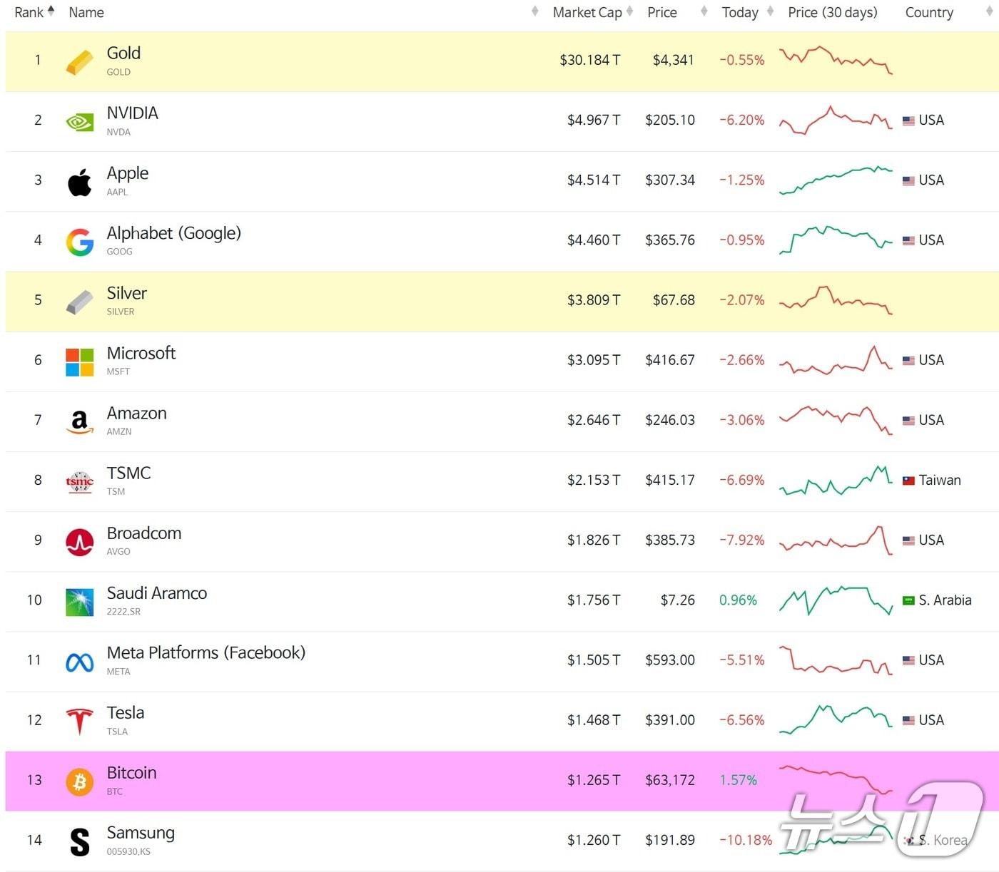Image resolution: width=999 pixels, height=872 pixels.
Task: Open the Microsoft four-square logo
Action: [x=80, y=362]
